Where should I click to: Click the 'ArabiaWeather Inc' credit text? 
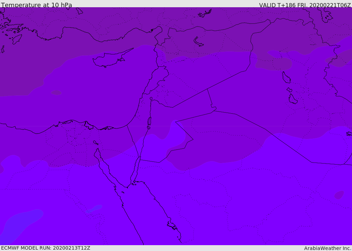327,248
